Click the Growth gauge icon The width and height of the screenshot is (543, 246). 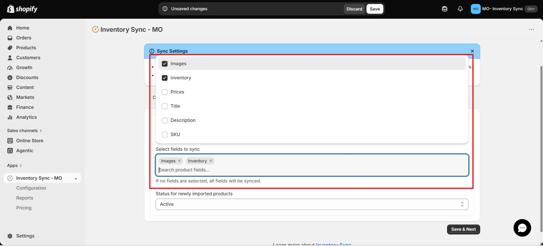[x=10, y=67]
